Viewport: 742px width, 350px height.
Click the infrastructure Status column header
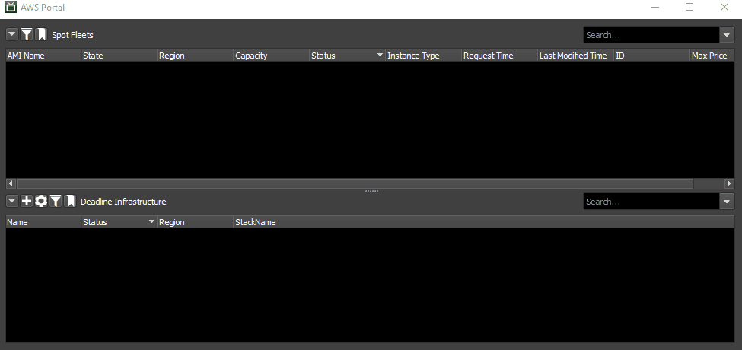pyautogui.click(x=119, y=222)
